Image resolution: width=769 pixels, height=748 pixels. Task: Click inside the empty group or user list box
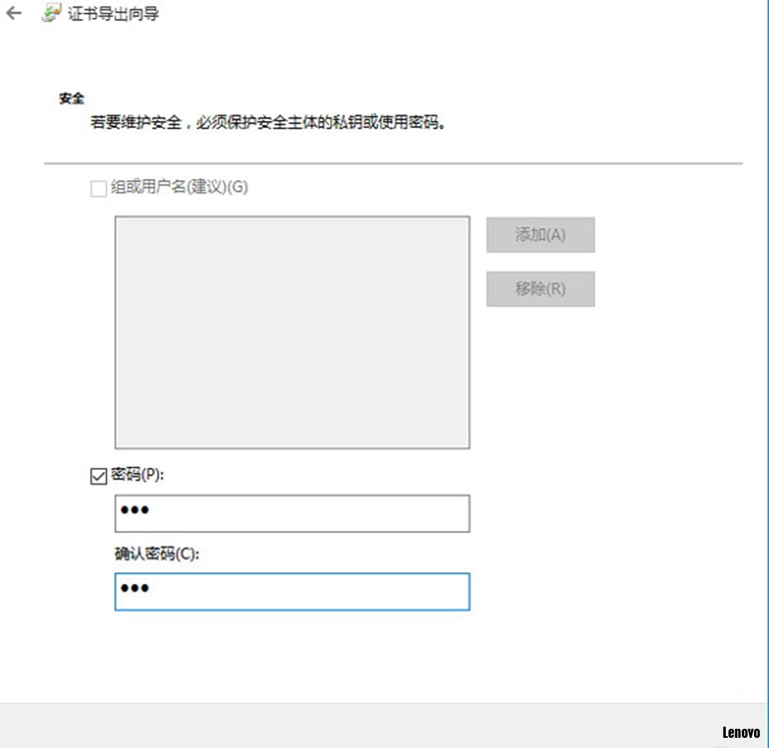coord(292,332)
